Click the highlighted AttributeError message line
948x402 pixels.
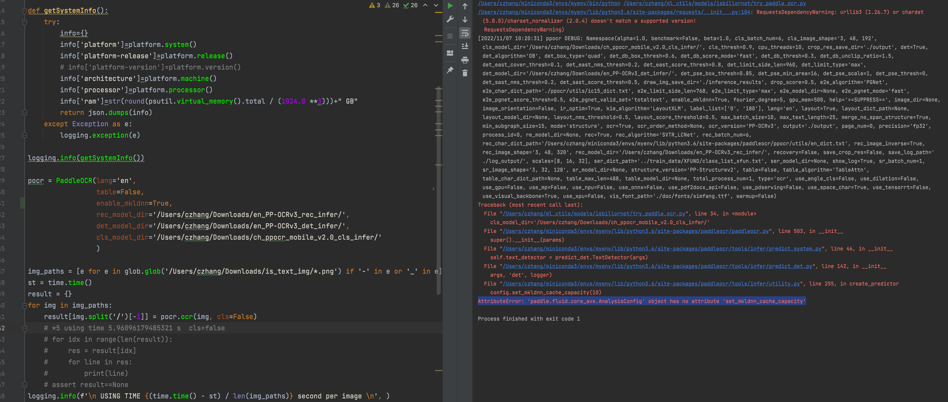click(x=641, y=301)
